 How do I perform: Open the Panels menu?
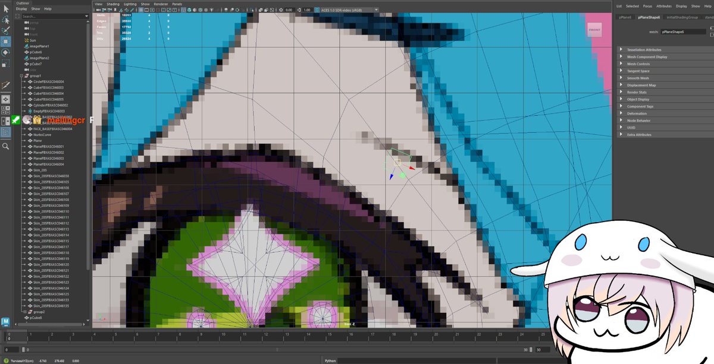tap(177, 4)
